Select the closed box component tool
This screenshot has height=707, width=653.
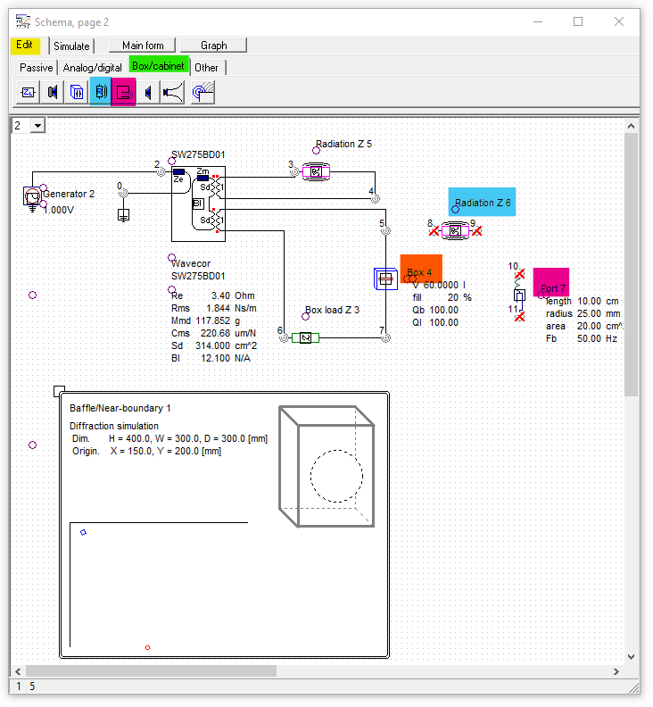coord(77,91)
